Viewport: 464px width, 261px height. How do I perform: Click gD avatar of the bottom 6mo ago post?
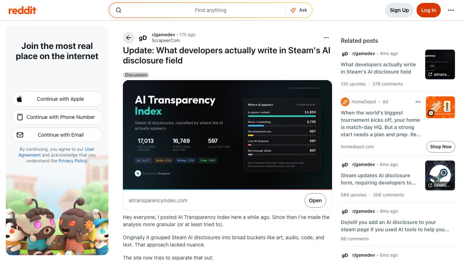click(345, 255)
